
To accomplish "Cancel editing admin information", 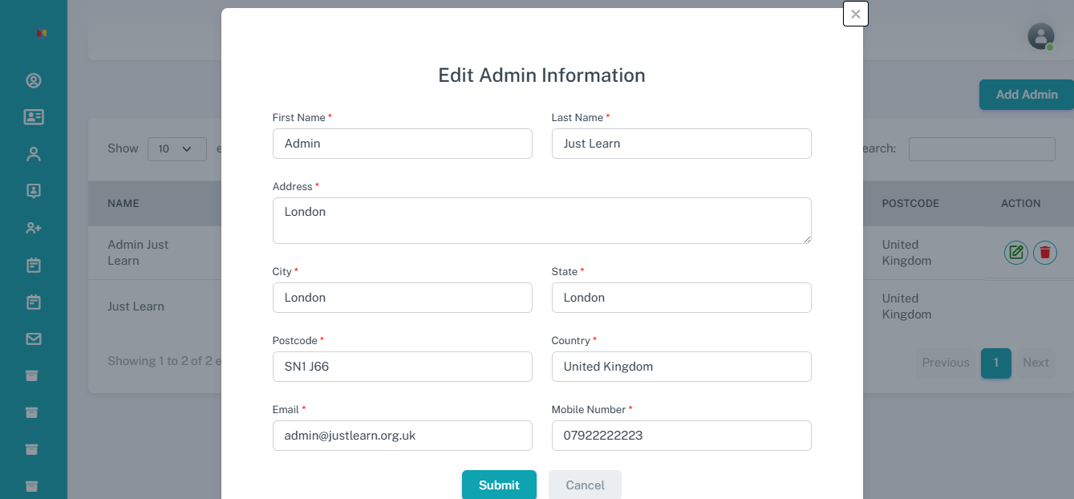I will coord(585,485).
